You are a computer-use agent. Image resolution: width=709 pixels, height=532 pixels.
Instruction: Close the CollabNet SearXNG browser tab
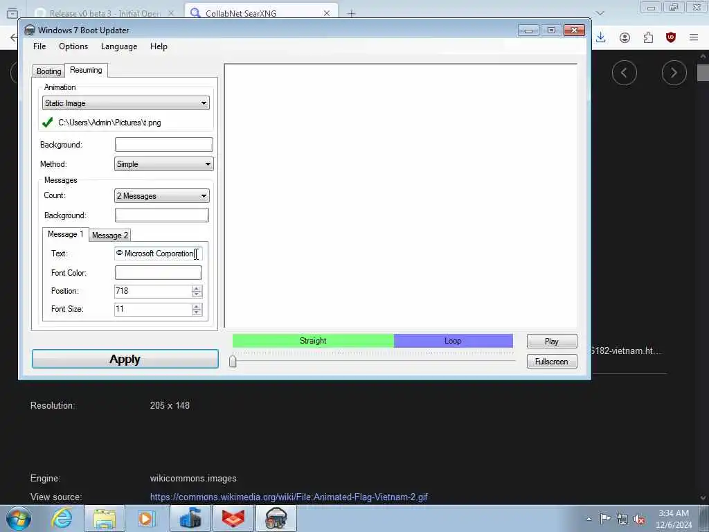point(327,13)
